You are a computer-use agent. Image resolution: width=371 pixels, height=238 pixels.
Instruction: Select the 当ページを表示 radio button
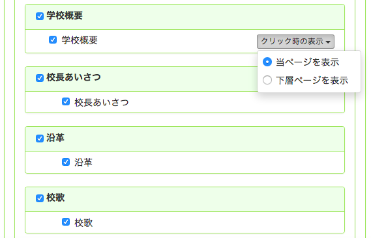tap(267, 62)
